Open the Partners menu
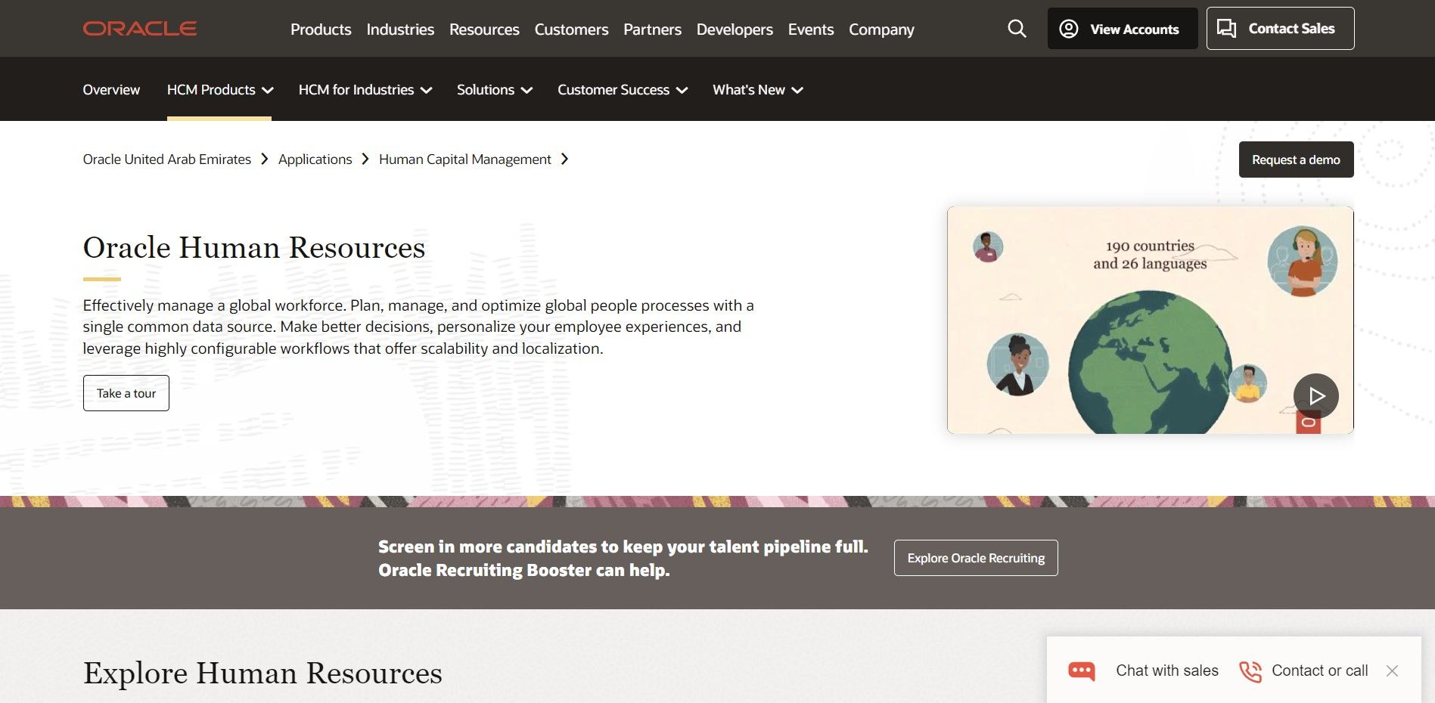This screenshot has width=1435, height=703. (x=652, y=29)
